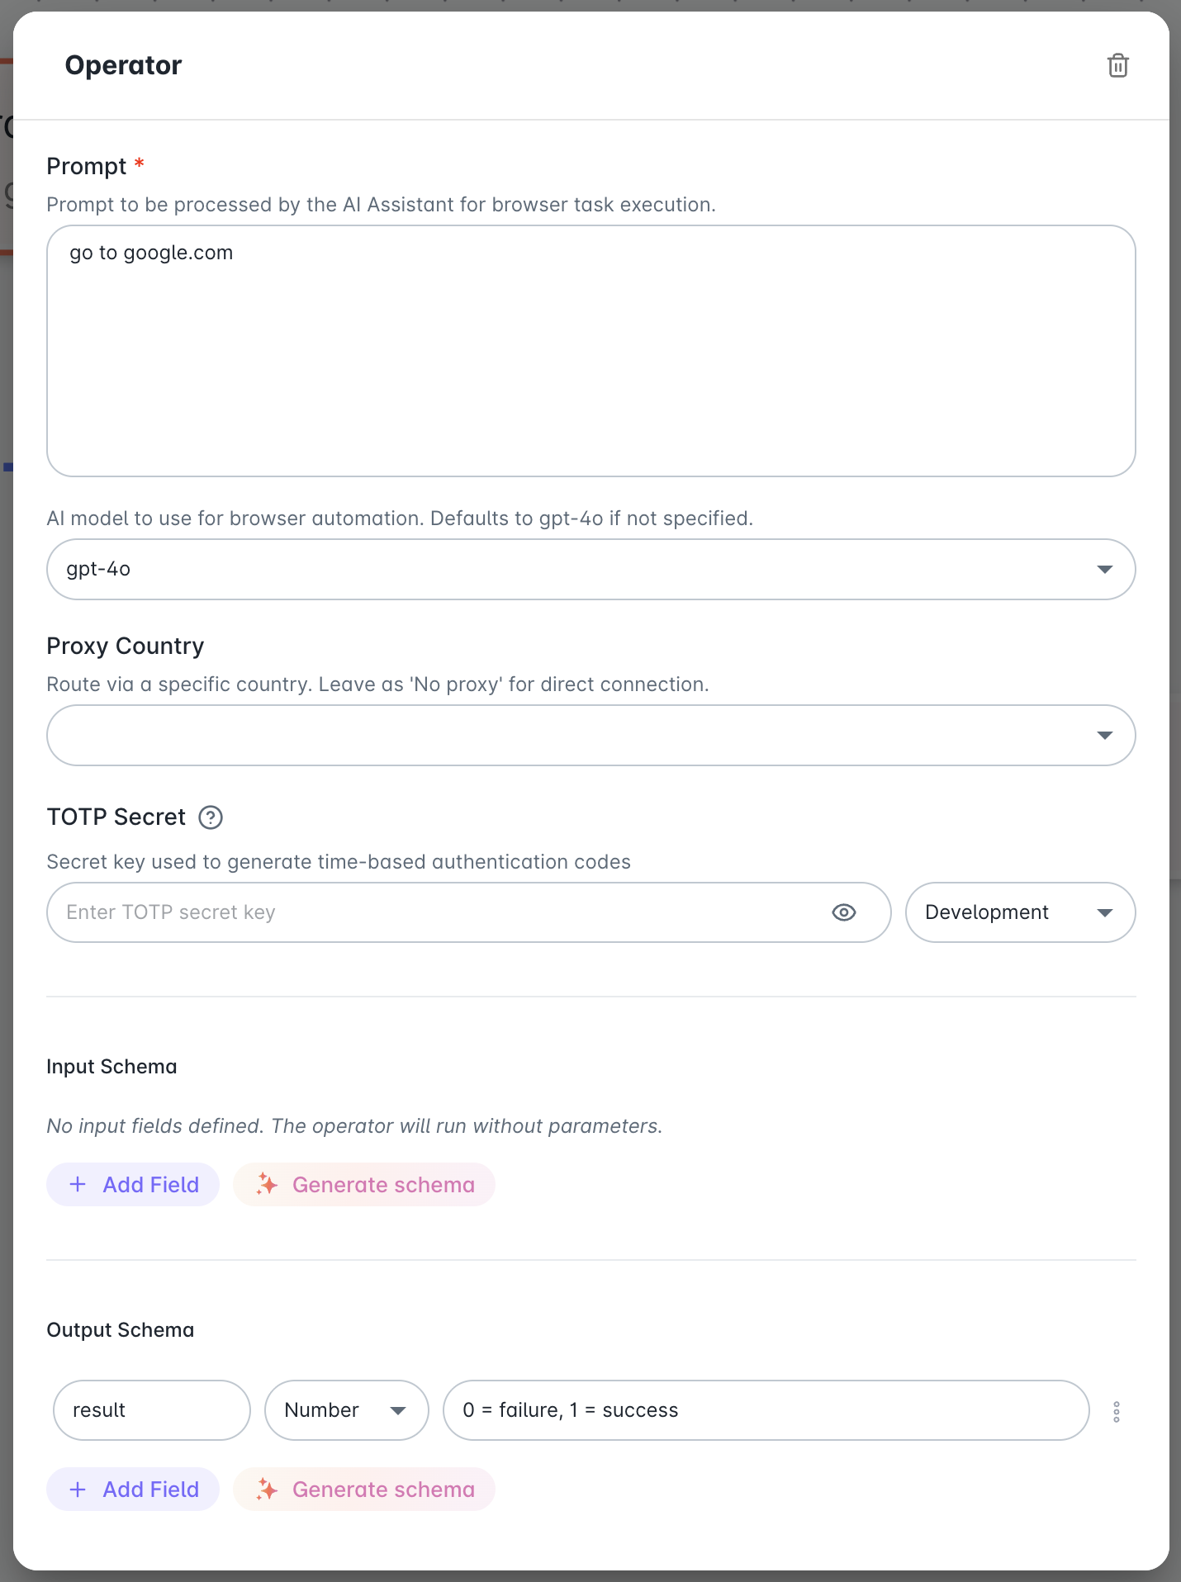Click plus icon in Input Schema Add Field

point(78,1184)
